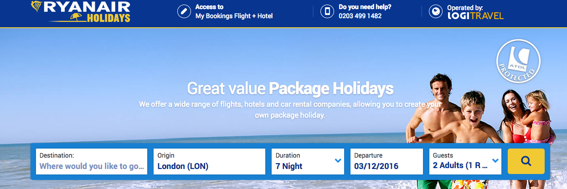
Task: Click the Ryanair Holidays logo
Action: point(81,12)
